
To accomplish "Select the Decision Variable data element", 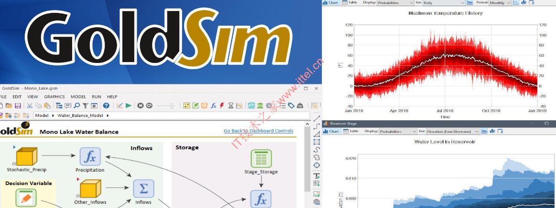I will (x=26, y=198).
